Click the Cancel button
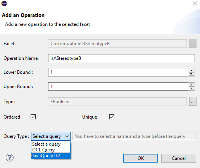Viewport: 200px width, 168px height. [179, 158]
